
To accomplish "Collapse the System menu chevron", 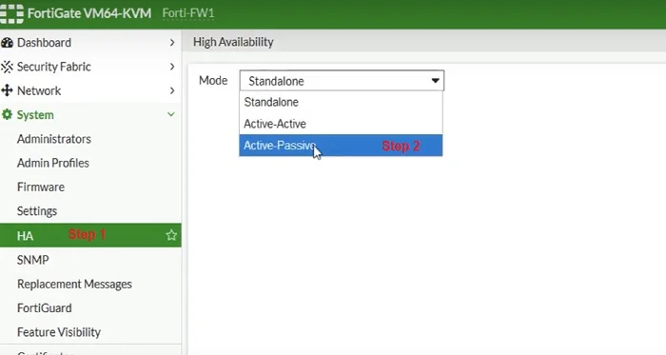I will pyautogui.click(x=171, y=114).
